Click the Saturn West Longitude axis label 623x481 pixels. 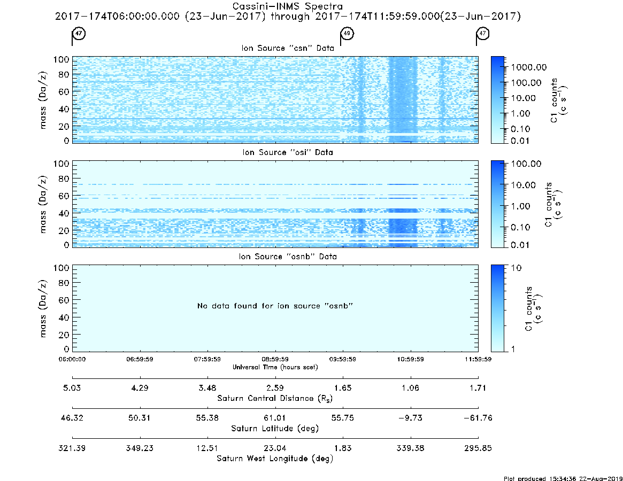(x=275, y=459)
